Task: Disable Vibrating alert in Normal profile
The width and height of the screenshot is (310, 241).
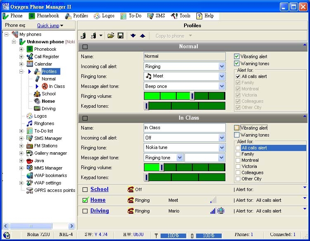Action: pyautogui.click(x=237, y=57)
